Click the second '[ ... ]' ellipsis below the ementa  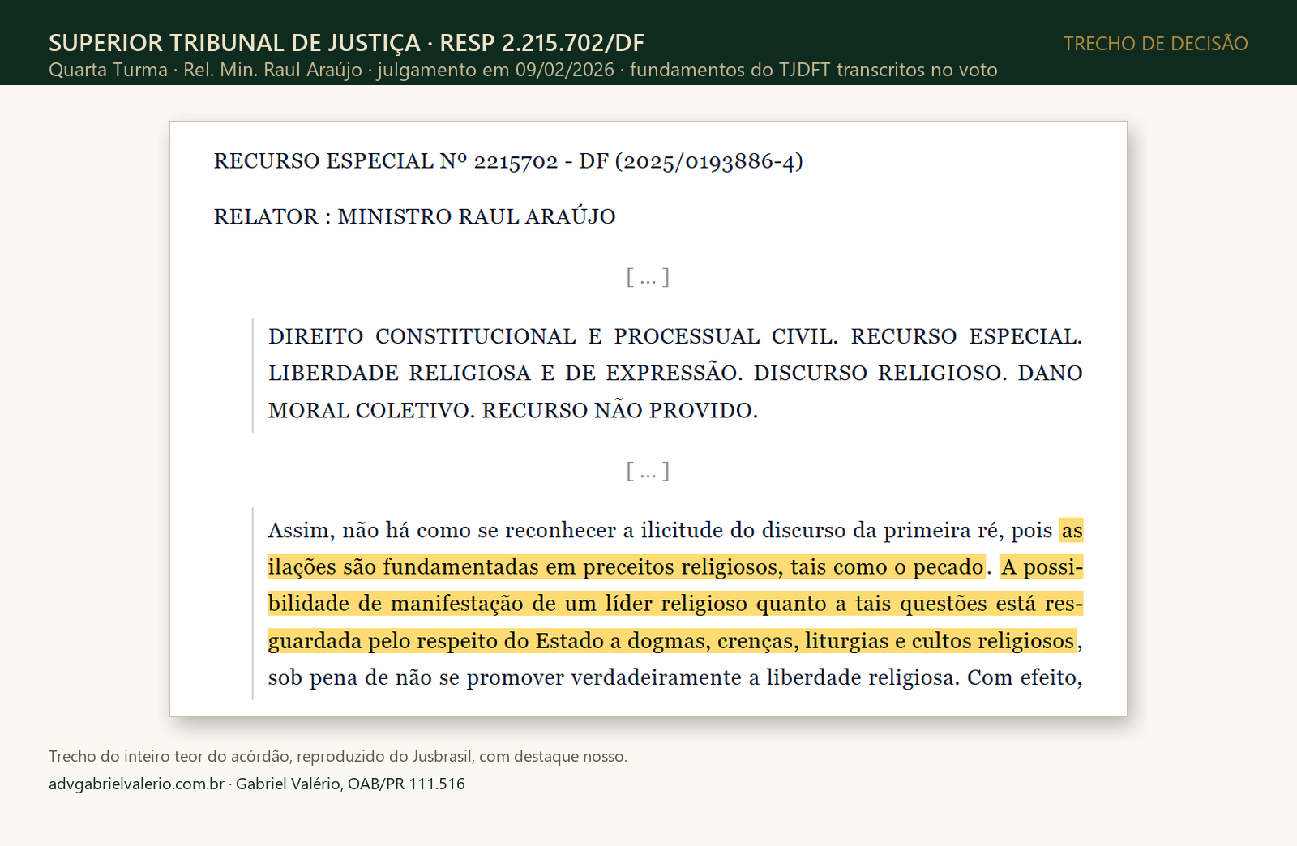(x=648, y=471)
